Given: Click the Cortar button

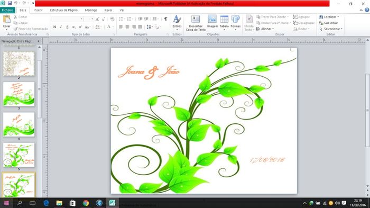Looking at the screenshot, I should click(x=20, y=17).
